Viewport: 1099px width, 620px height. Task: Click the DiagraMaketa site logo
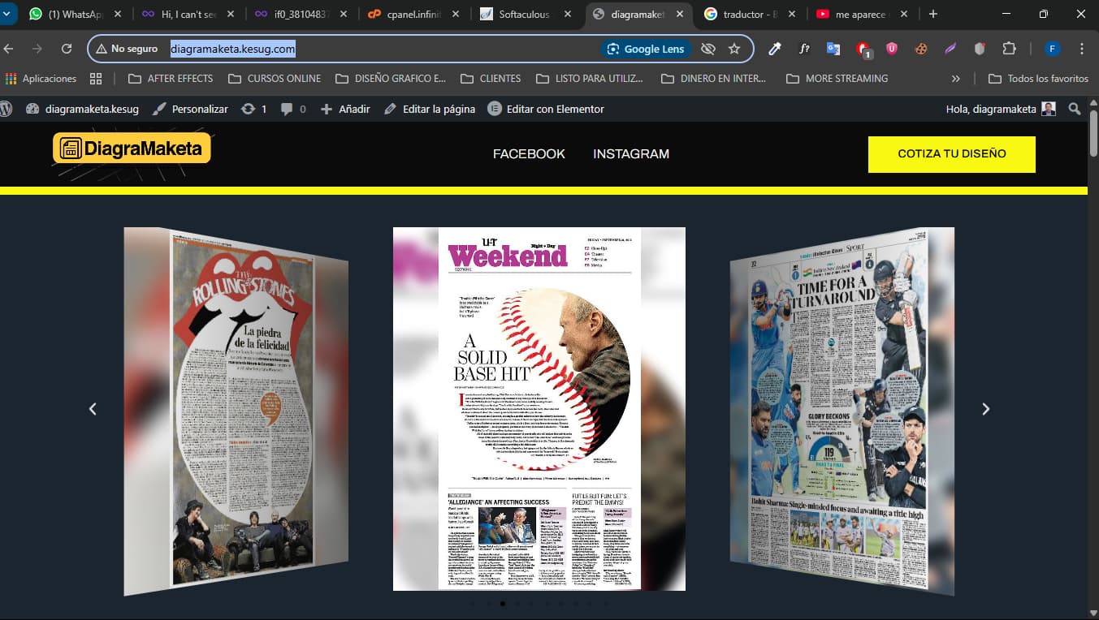pyautogui.click(x=132, y=149)
